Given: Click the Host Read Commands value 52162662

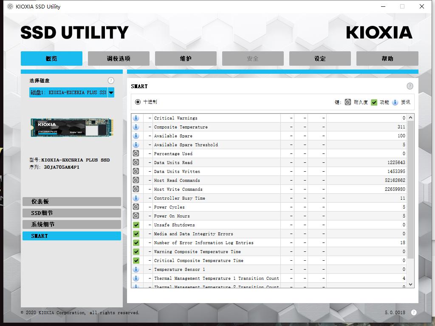Looking at the screenshot, I should [x=395, y=180].
